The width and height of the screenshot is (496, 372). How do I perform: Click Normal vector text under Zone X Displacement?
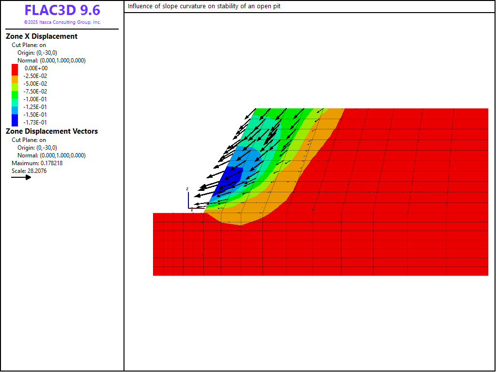coord(51,61)
